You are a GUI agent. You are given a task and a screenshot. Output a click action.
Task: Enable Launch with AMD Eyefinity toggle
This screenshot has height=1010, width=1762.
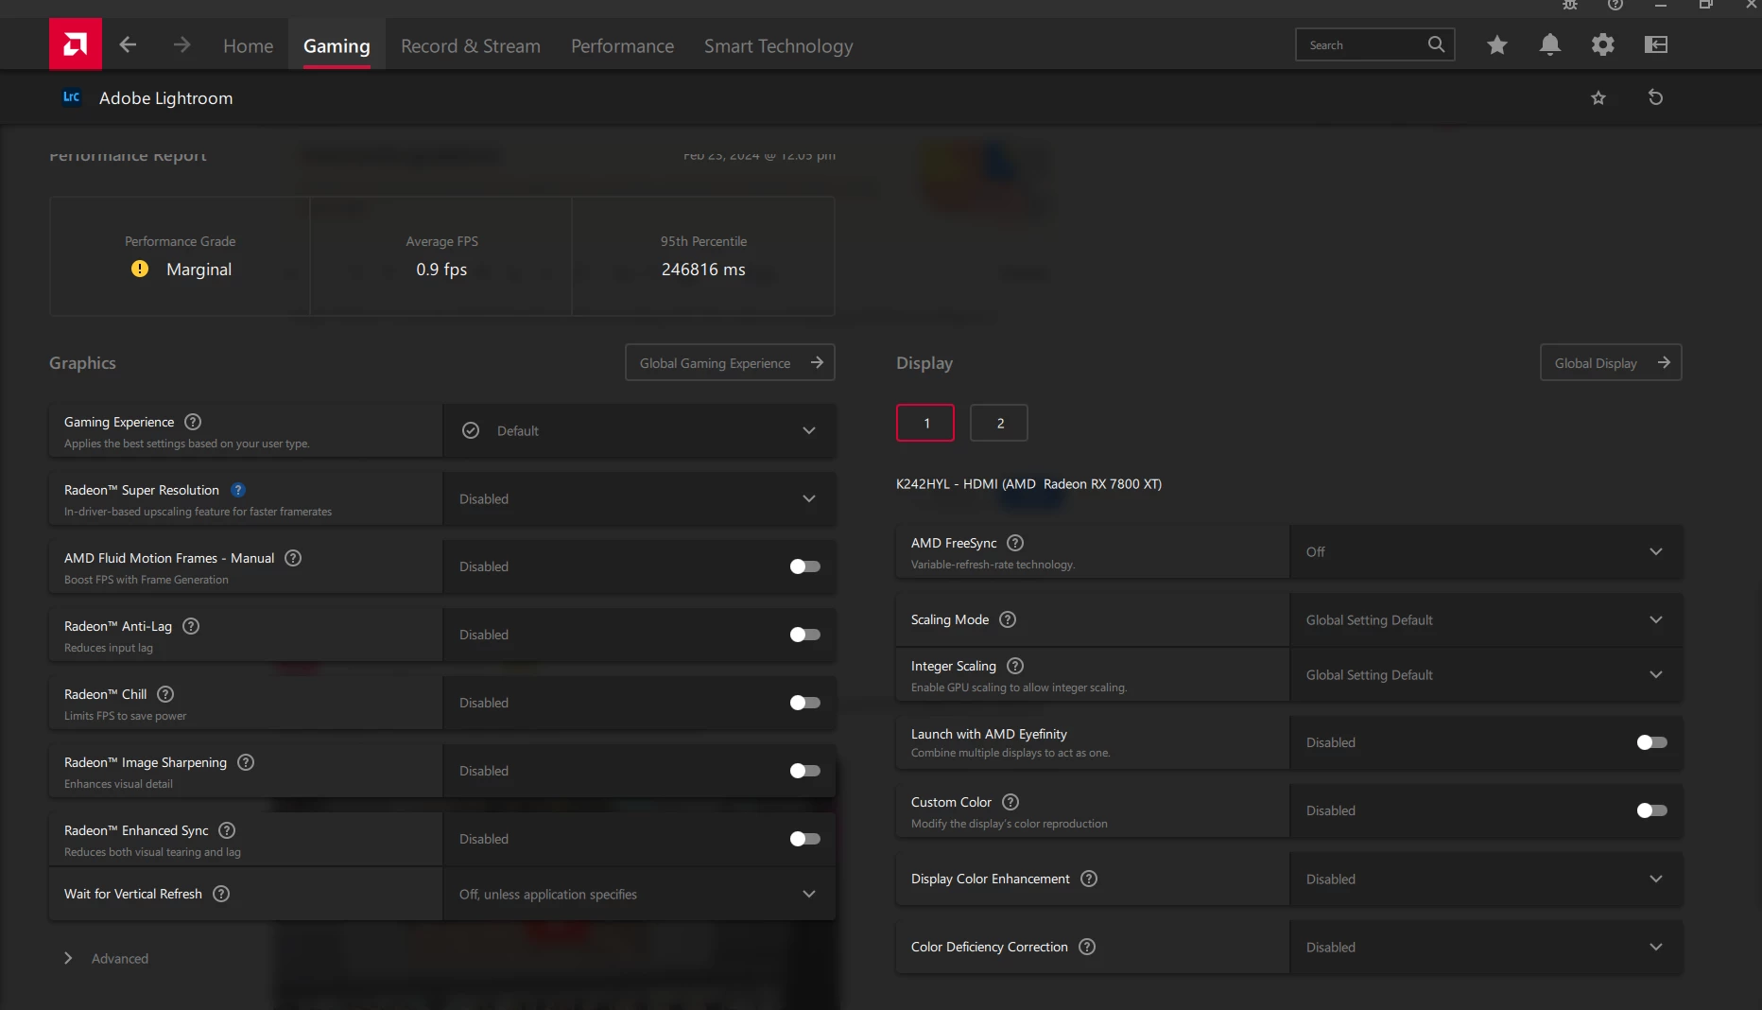tap(1651, 742)
